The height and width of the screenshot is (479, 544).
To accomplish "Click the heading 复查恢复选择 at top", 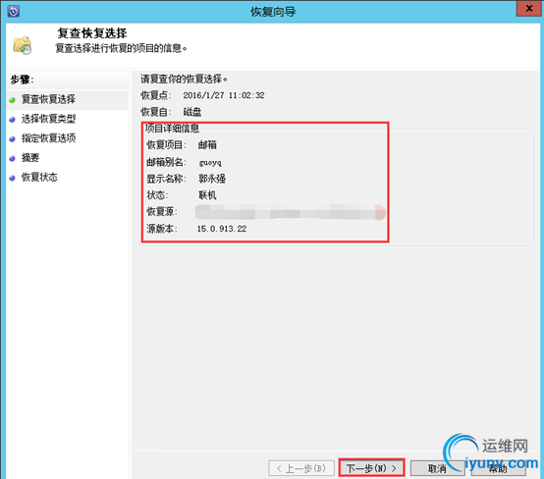I will [x=92, y=33].
